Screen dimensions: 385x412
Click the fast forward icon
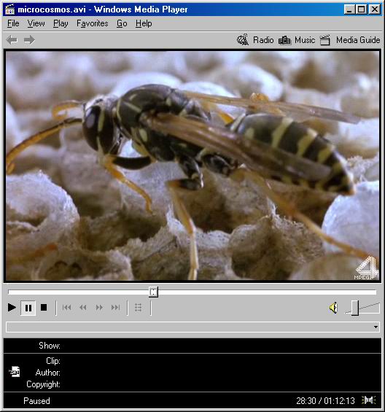(x=99, y=307)
